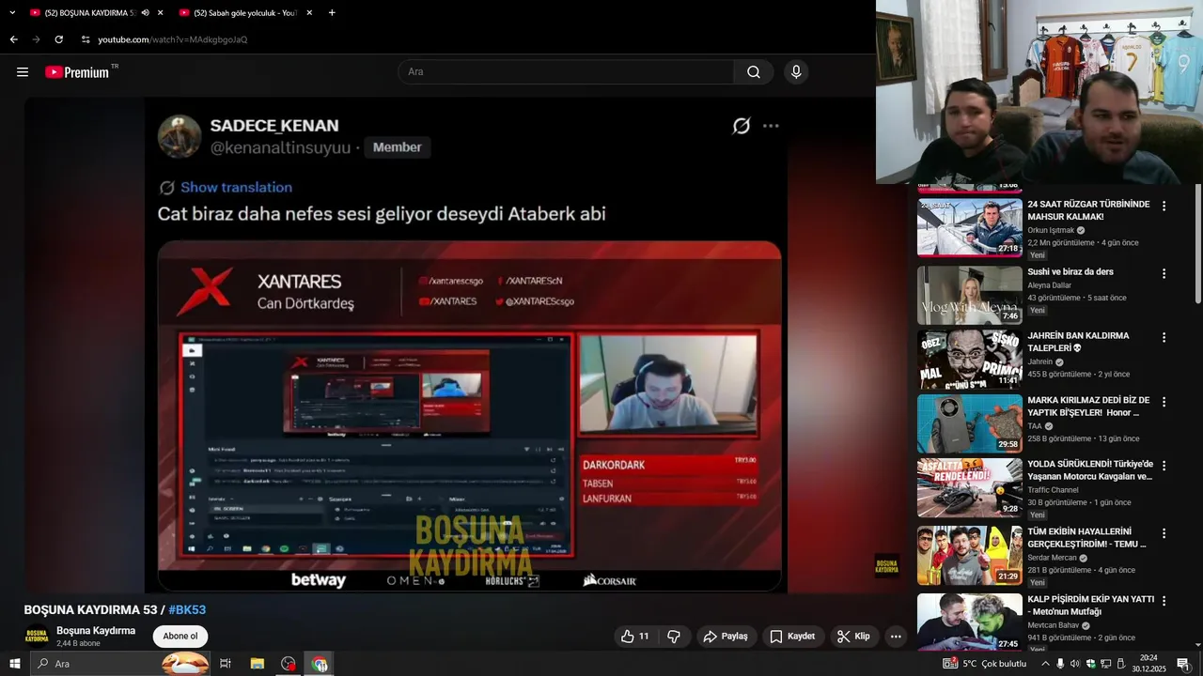This screenshot has height=676, width=1203.
Task: Open Boşuna Kaydırma channel avatar
Action: [x=37, y=636]
